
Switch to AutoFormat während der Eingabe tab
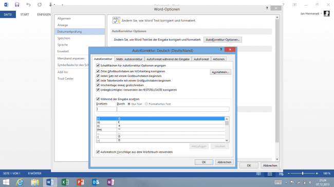pyautogui.click(x=168, y=59)
